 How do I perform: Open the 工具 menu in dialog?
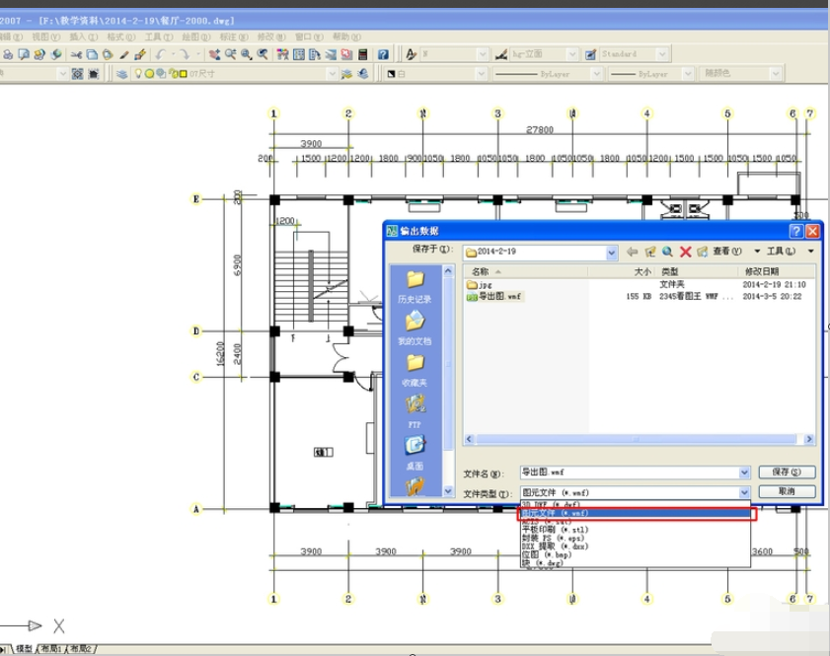coord(782,252)
